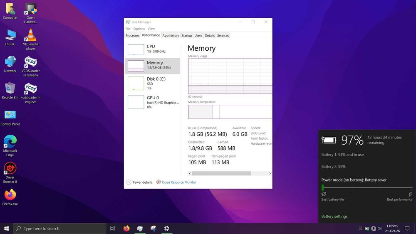Open VCDSLoader in romana shortcut
416x234 pixels.
coord(30,66)
